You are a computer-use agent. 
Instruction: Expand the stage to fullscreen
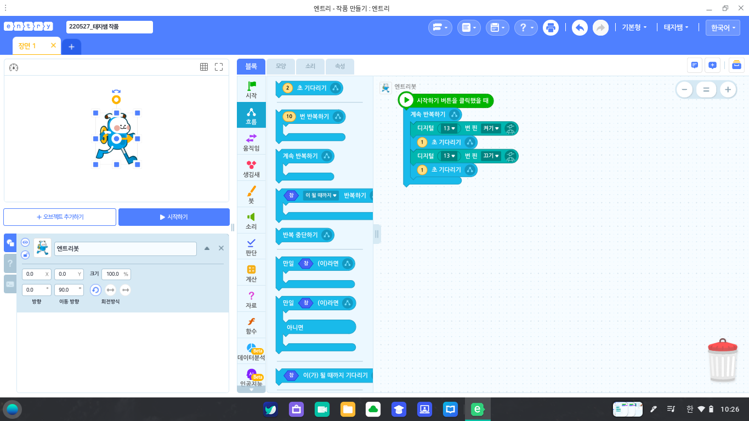219,67
